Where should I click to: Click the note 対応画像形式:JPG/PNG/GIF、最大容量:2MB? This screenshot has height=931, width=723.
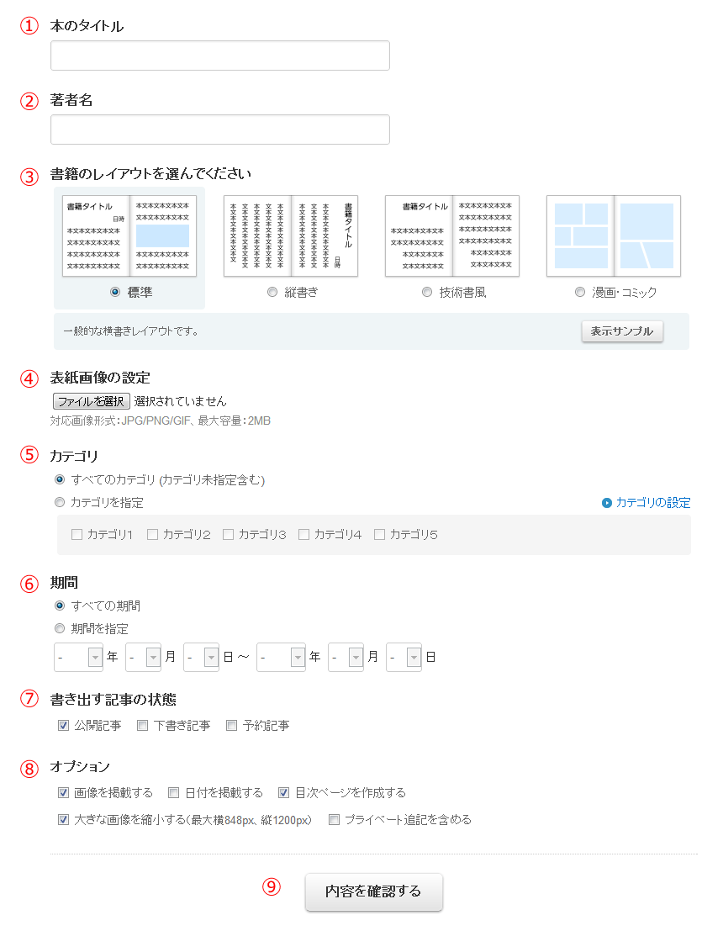coord(161,421)
